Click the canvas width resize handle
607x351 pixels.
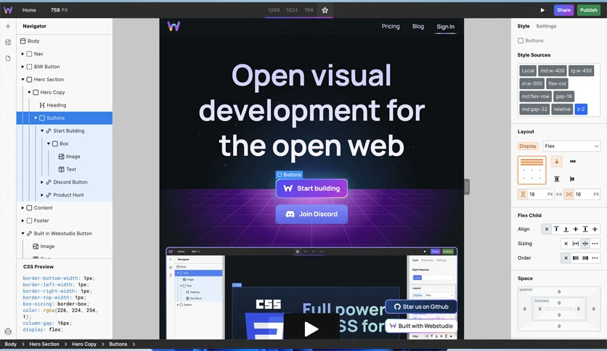point(467,187)
